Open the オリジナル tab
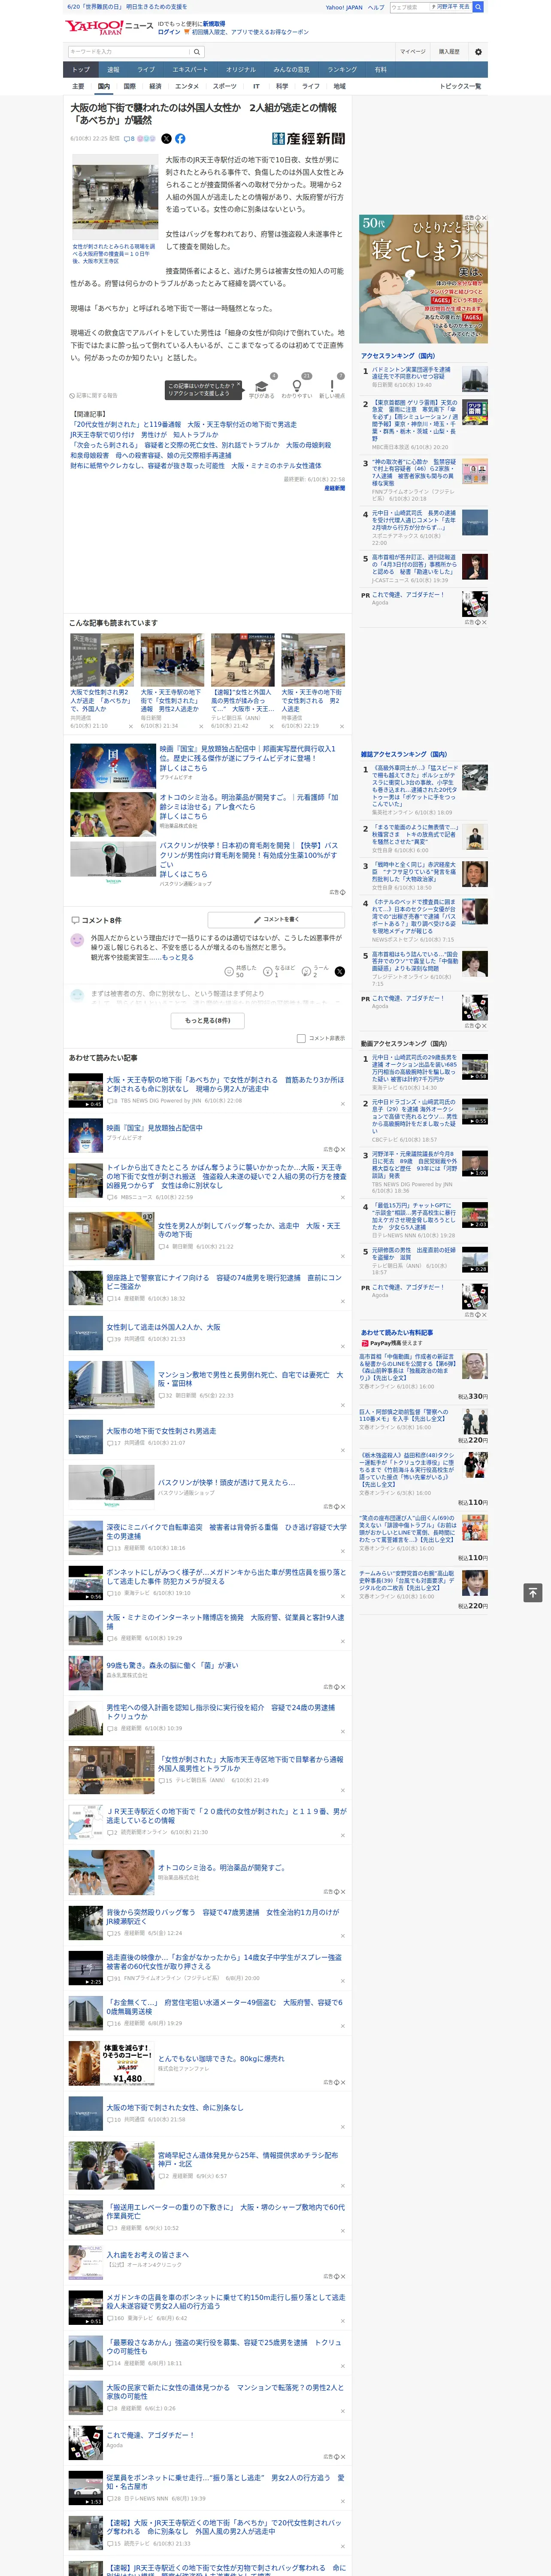The height and width of the screenshot is (2576, 551). coord(241,70)
